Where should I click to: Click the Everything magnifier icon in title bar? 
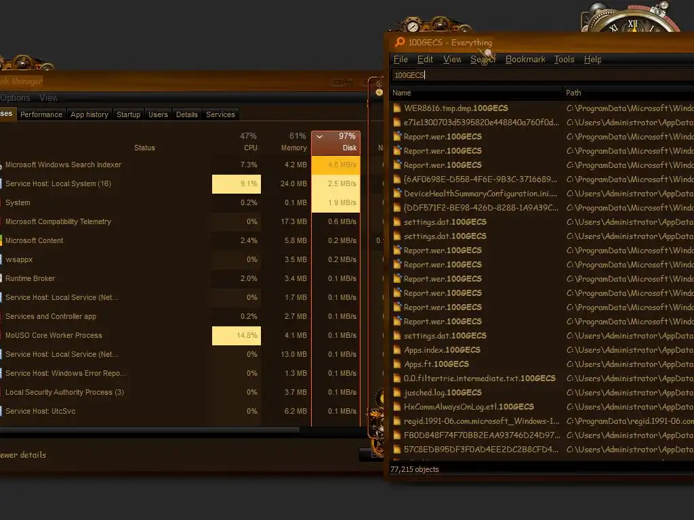[x=400, y=42]
